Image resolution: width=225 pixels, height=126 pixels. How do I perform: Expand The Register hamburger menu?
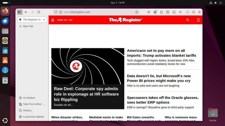coord(198,20)
